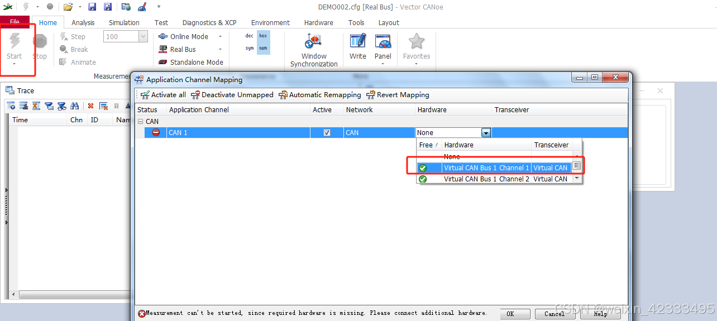
Task: Click Automatic Remapping toolbar button
Action: (x=320, y=95)
